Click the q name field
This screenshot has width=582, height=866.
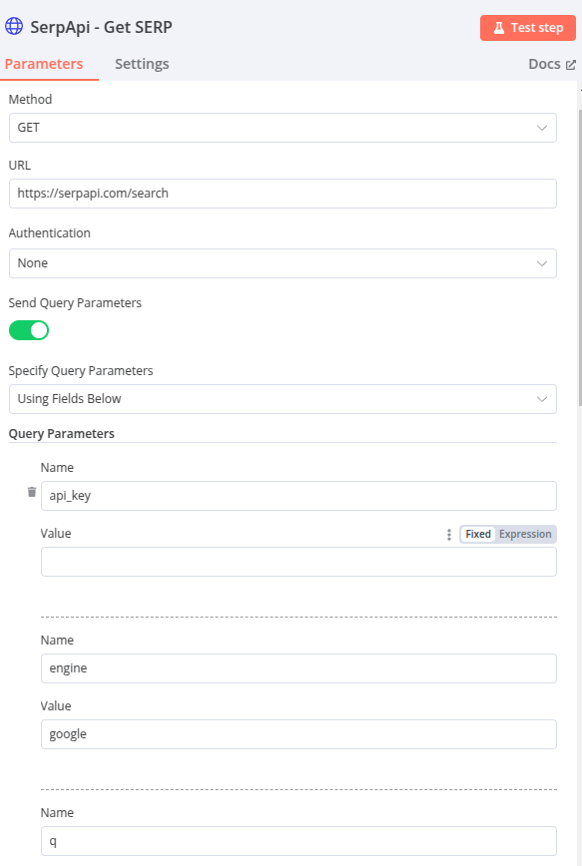[298, 841]
